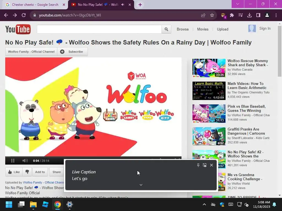The width and height of the screenshot is (282, 211).
Task: Click the page vertical scrollbar thumb
Action: pos(280,51)
